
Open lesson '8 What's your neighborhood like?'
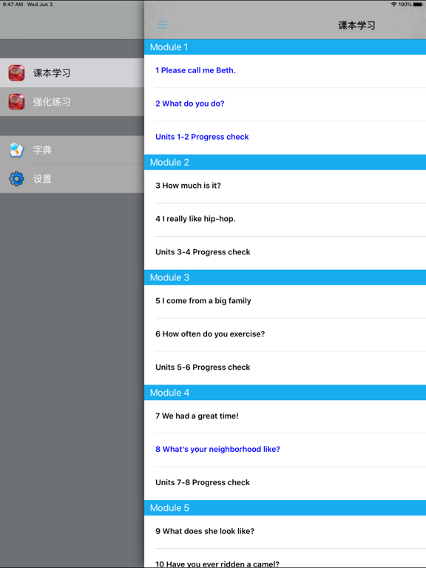click(x=285, y=450)
